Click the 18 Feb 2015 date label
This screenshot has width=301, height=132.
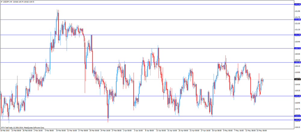pos(5,131)
